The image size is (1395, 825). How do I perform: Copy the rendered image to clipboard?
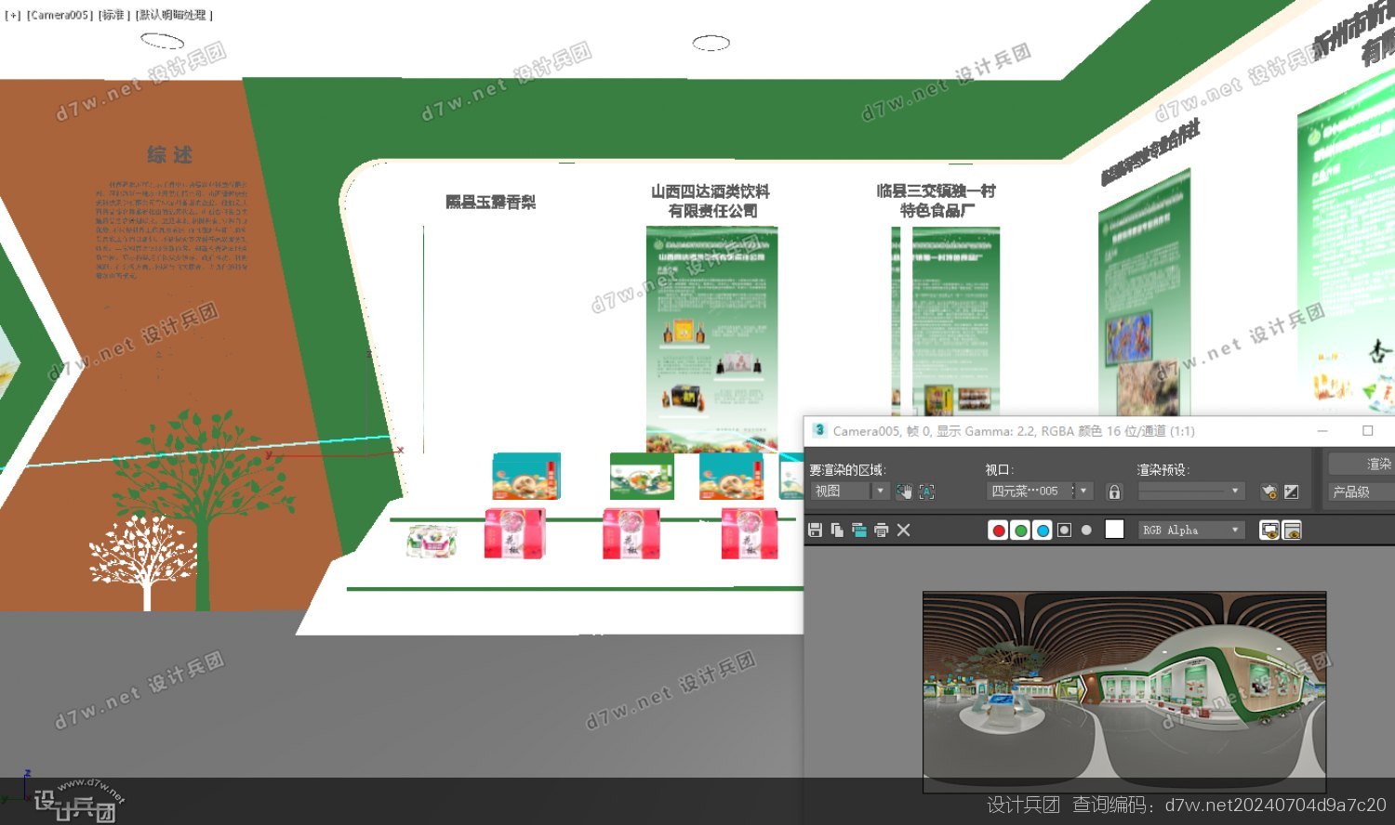837,530
